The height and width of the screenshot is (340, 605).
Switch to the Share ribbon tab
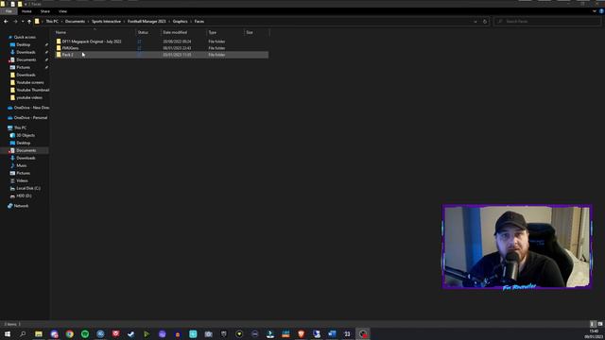tap(45, 11)
